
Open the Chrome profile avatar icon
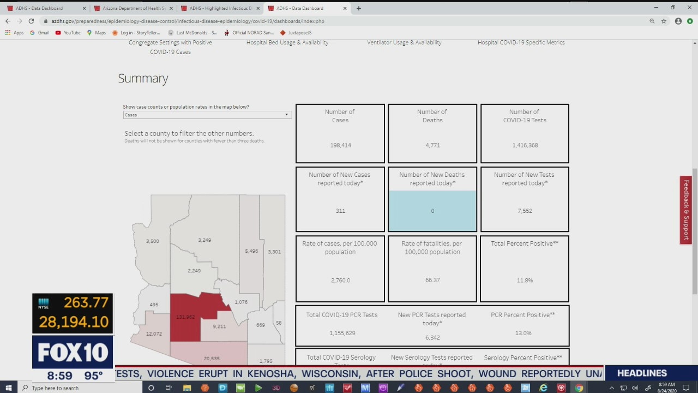click(x=678, y=21)
